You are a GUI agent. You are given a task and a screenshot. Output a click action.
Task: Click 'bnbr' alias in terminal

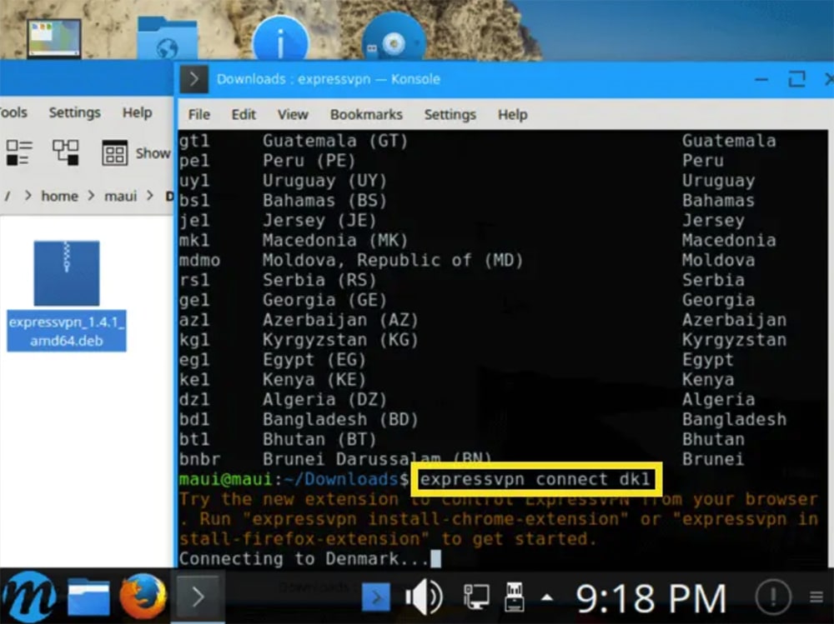click(x=199, y=459)
